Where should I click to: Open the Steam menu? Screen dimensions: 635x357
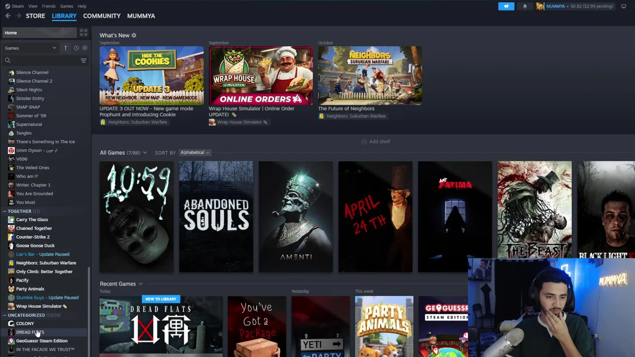[18, 6]
